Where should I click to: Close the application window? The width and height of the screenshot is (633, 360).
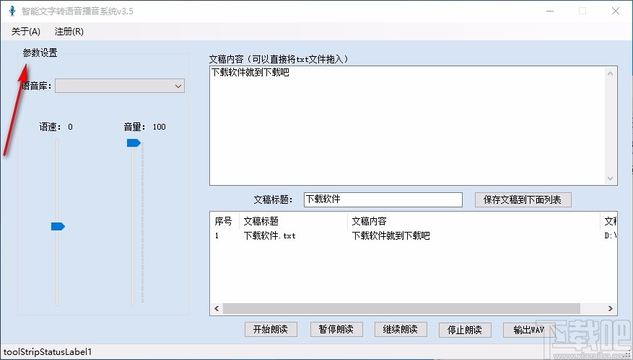(x=616, y=11)
